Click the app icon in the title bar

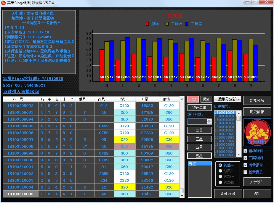(x=4, y=3)
